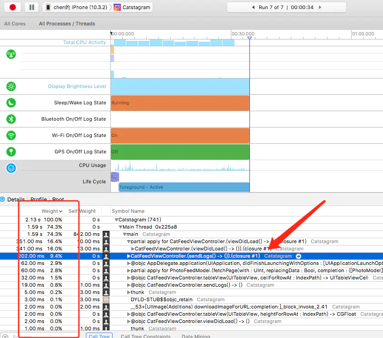This screenshot has height=338, width=383.
Task: Select the chen iPhone (10.3.2) device target
Action: click(77, 7)
